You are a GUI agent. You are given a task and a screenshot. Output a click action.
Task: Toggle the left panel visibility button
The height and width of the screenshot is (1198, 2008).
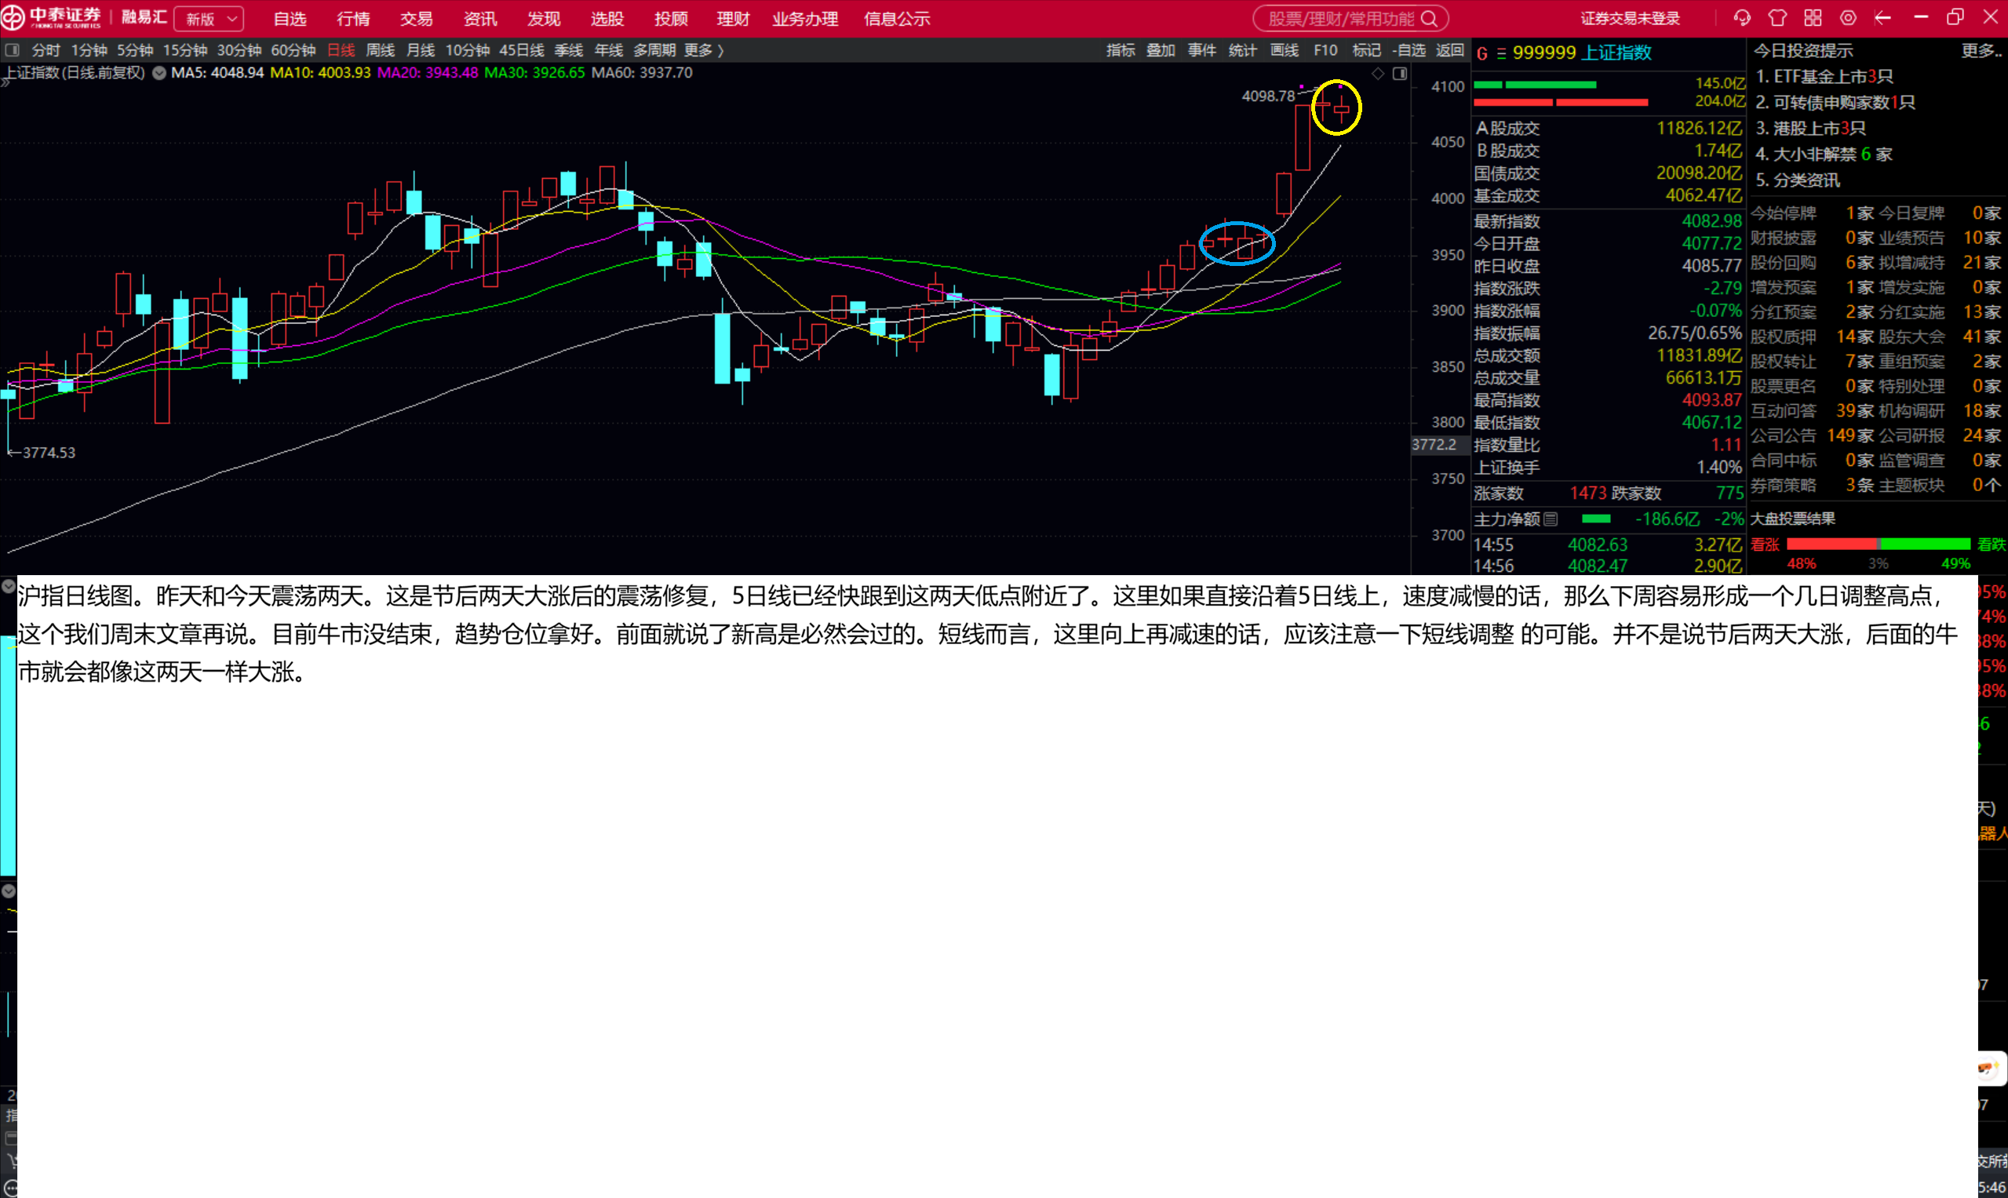tap(11, 50)
